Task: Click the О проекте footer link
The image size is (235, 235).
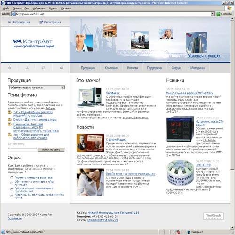Action: point(15,219)
